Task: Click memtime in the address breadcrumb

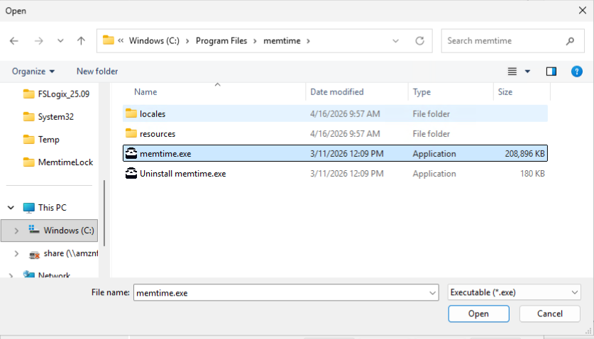Action: tap(282, 41)
